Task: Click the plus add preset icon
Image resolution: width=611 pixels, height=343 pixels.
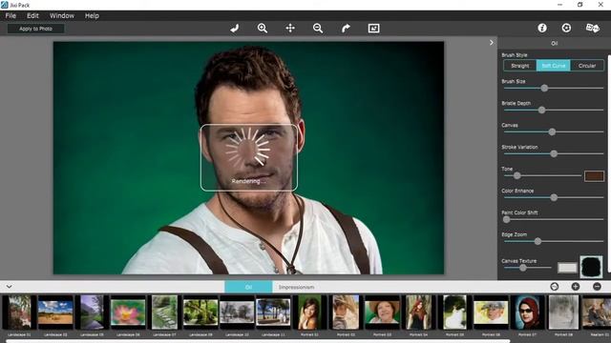Action: click(576, 287)
